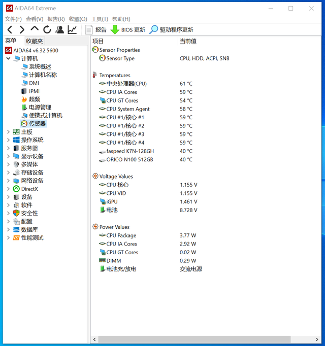
Task: Open the 帮助(H) menu
Action: pyautogui.click(x=121, y=19)
